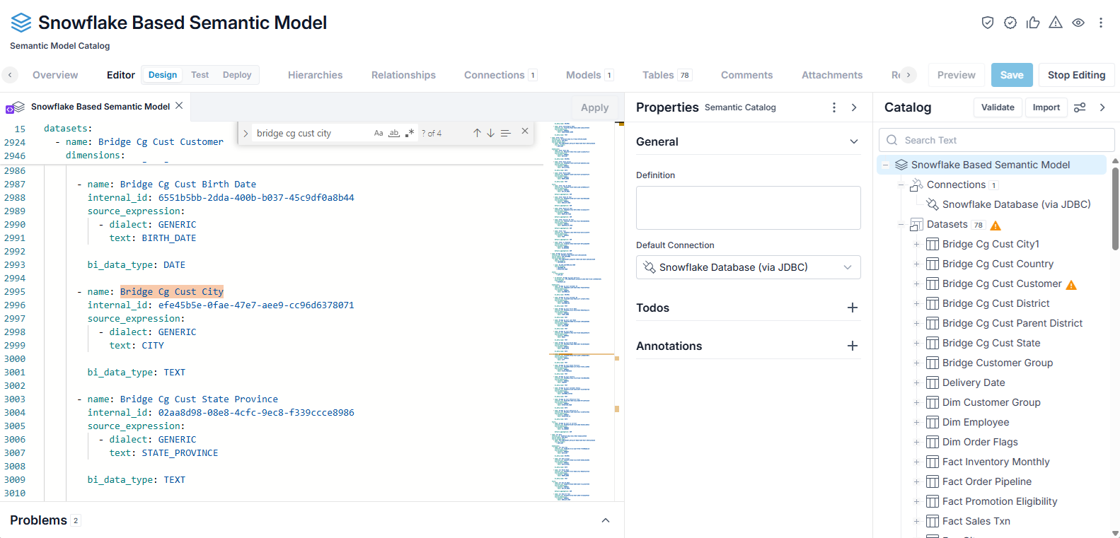Collapse the General section
The height and width of the screenshot is (538, 1120).
[854, 141]
